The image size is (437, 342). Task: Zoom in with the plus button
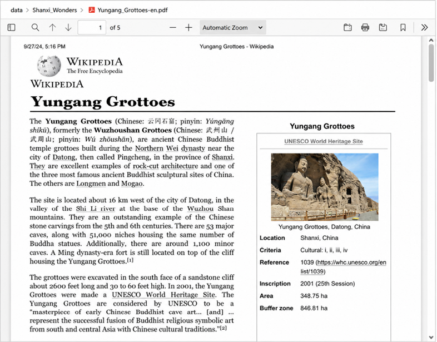[x=188, y=28]
